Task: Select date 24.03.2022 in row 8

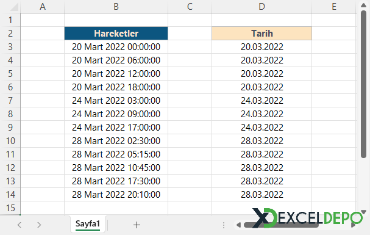Action: click(261, 114)
